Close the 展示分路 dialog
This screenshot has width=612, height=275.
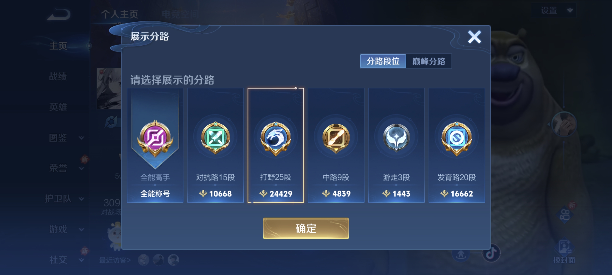click(474, 37)
